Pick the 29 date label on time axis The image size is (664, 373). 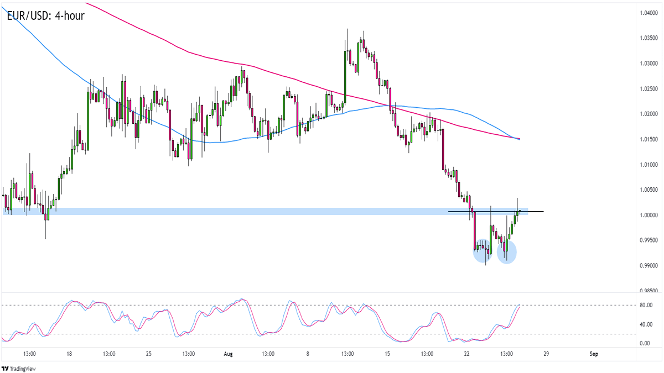coord(546,354)
